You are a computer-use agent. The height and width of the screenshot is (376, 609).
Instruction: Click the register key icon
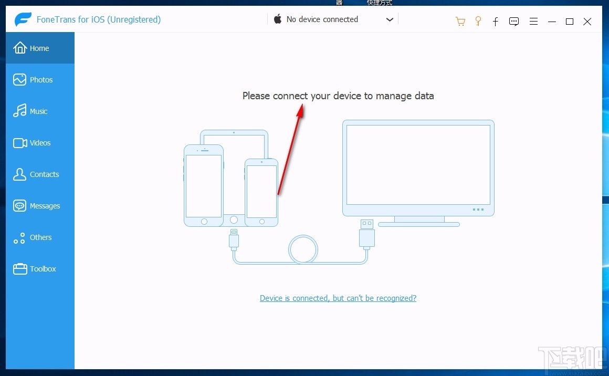click(478, 22)
